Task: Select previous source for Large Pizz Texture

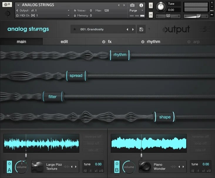Action: click(72, 167)
